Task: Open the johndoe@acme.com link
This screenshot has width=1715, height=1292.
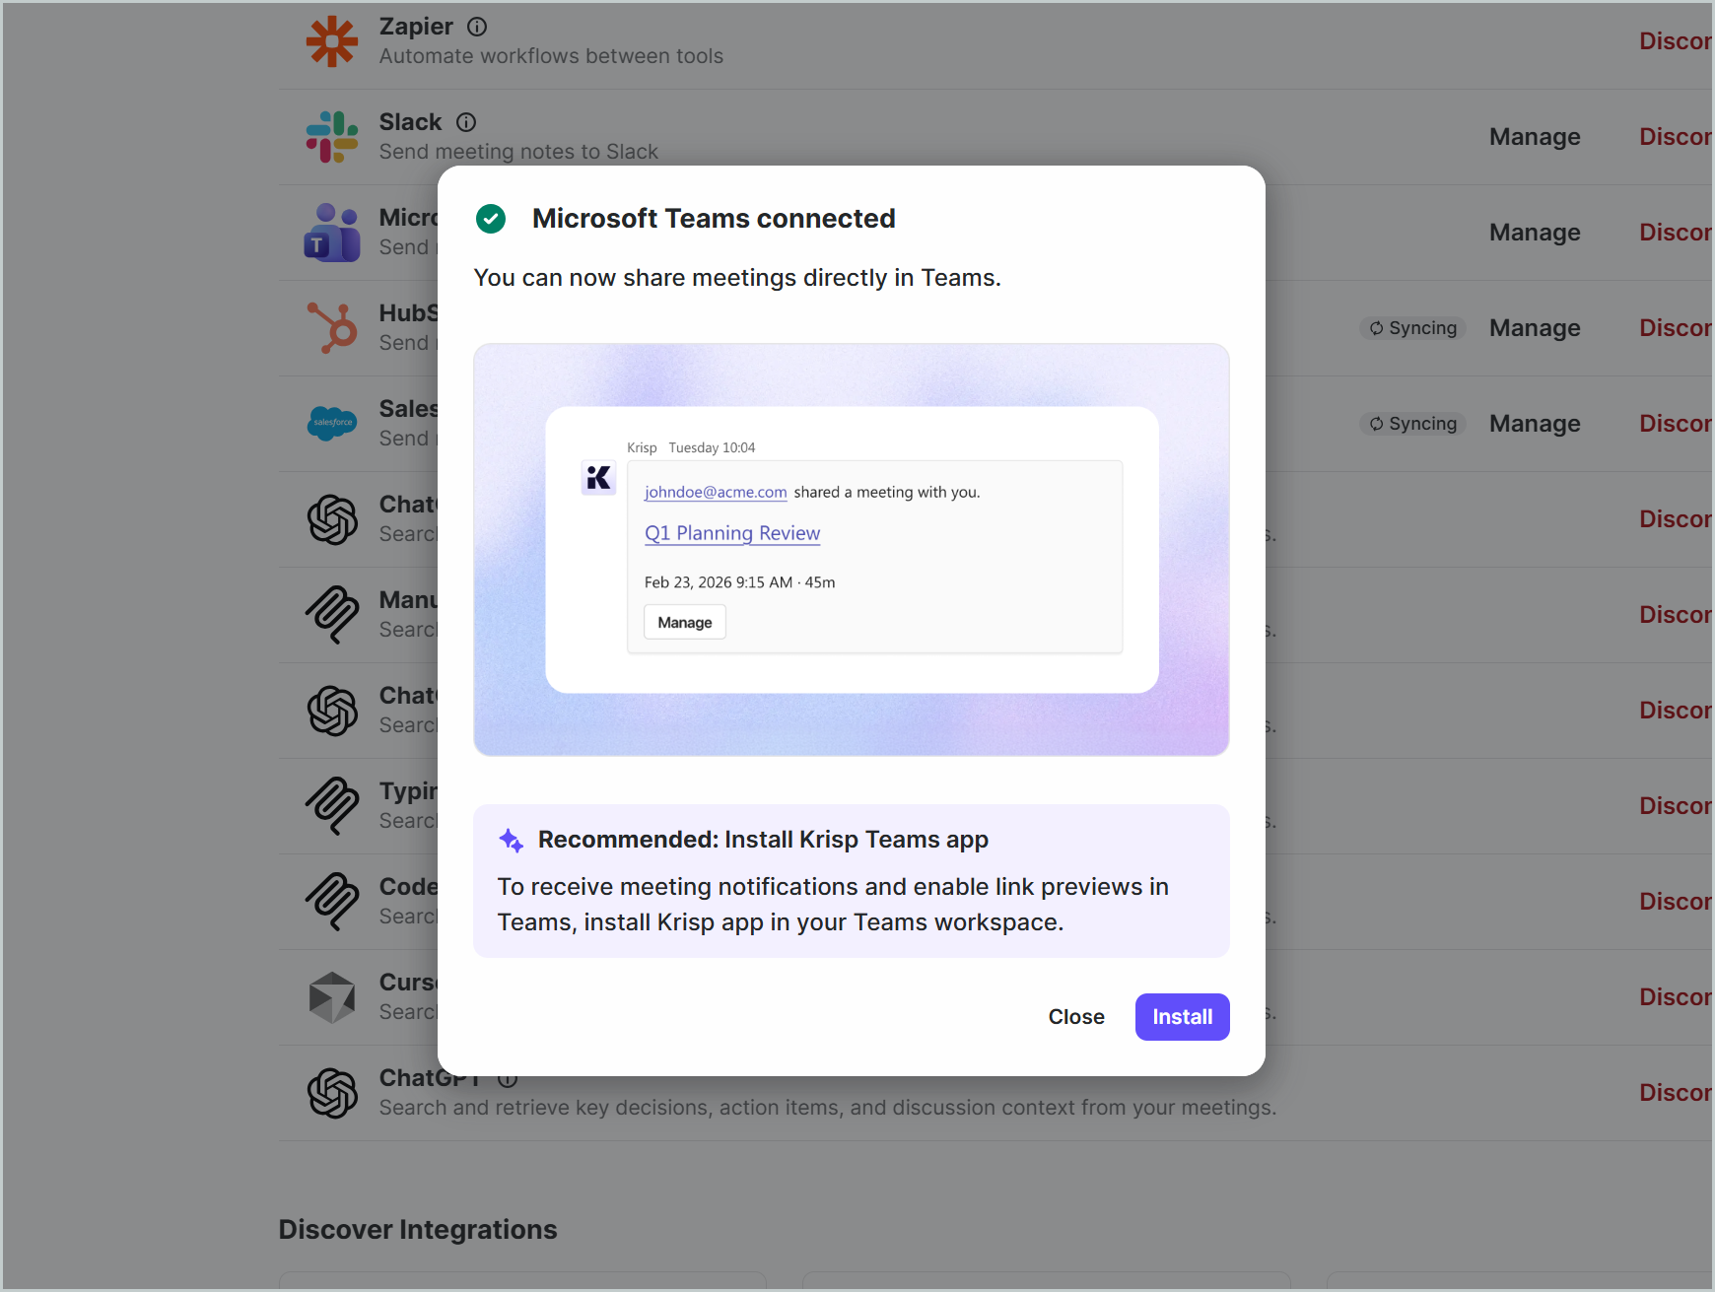Action: pos(716,492)
